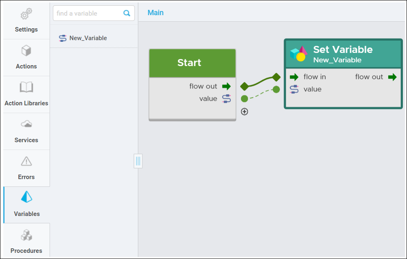Image resolution: width=407 pixels, height=259 pixels.
Task: Click the Start node header
Action: [192, 63]
